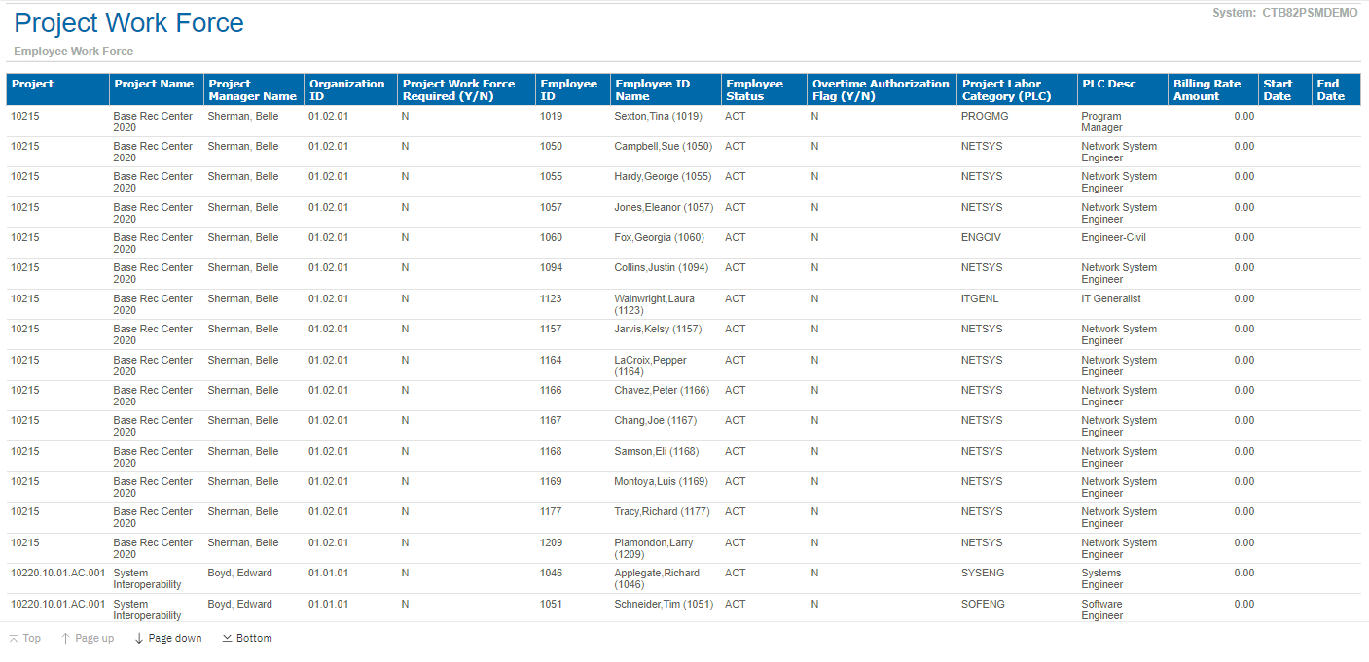Click the End Date column header
Screen dimensions: 1369x662
pyautogui.click(x=1330, y=89)
